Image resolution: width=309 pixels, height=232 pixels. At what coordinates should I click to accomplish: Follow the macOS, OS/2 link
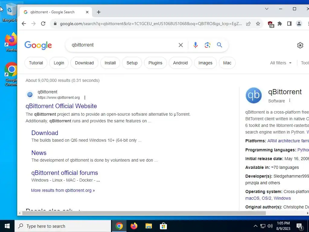pos(259,198)
